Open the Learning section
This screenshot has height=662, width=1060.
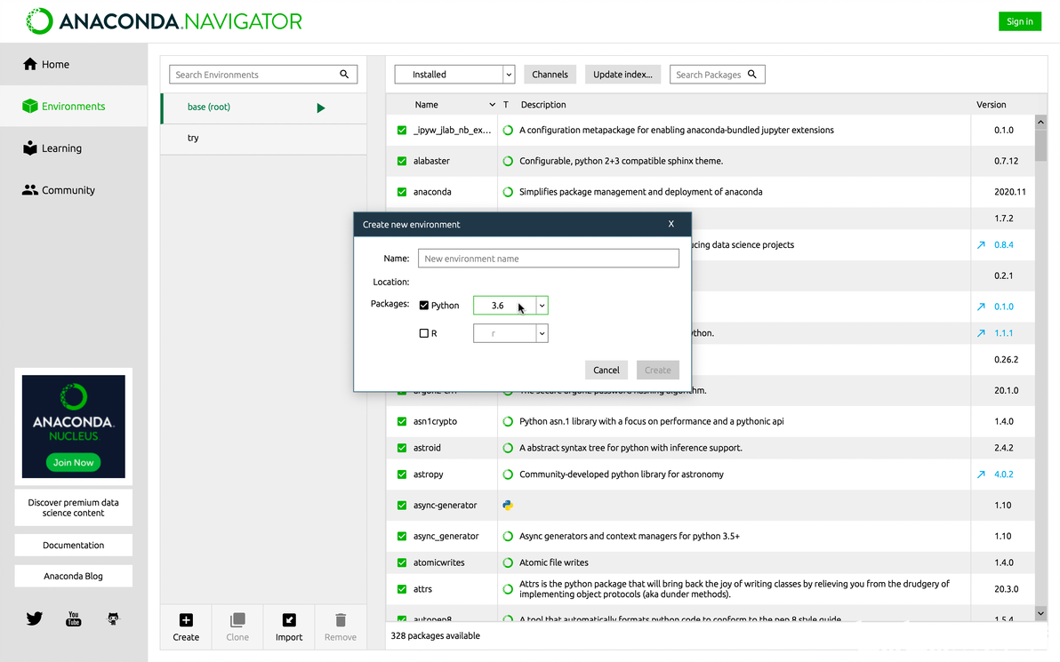[74, 148]
